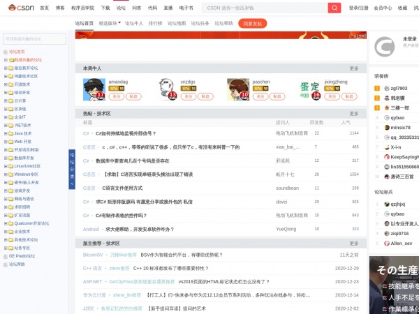419x314 pixels.
Task: Send cnzdgs a message via 私信
Action: coord(205,96)
